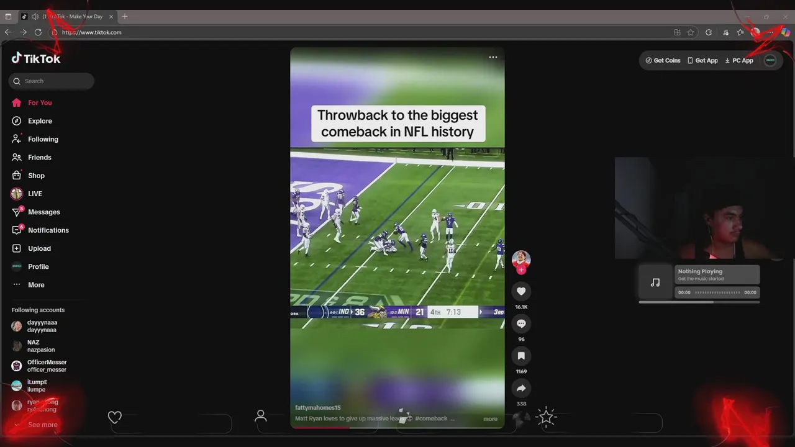The image size is (795, 447).
Task: Seek on the Nothing Playing progress bar
Action: [x=717, y=292]
